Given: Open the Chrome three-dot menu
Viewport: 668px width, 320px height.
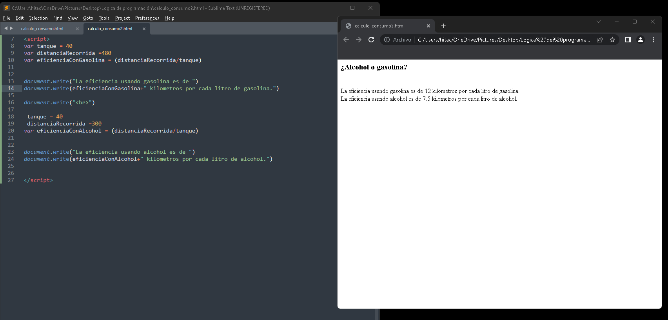Looking at the screenshot, I should pos(653,40).
